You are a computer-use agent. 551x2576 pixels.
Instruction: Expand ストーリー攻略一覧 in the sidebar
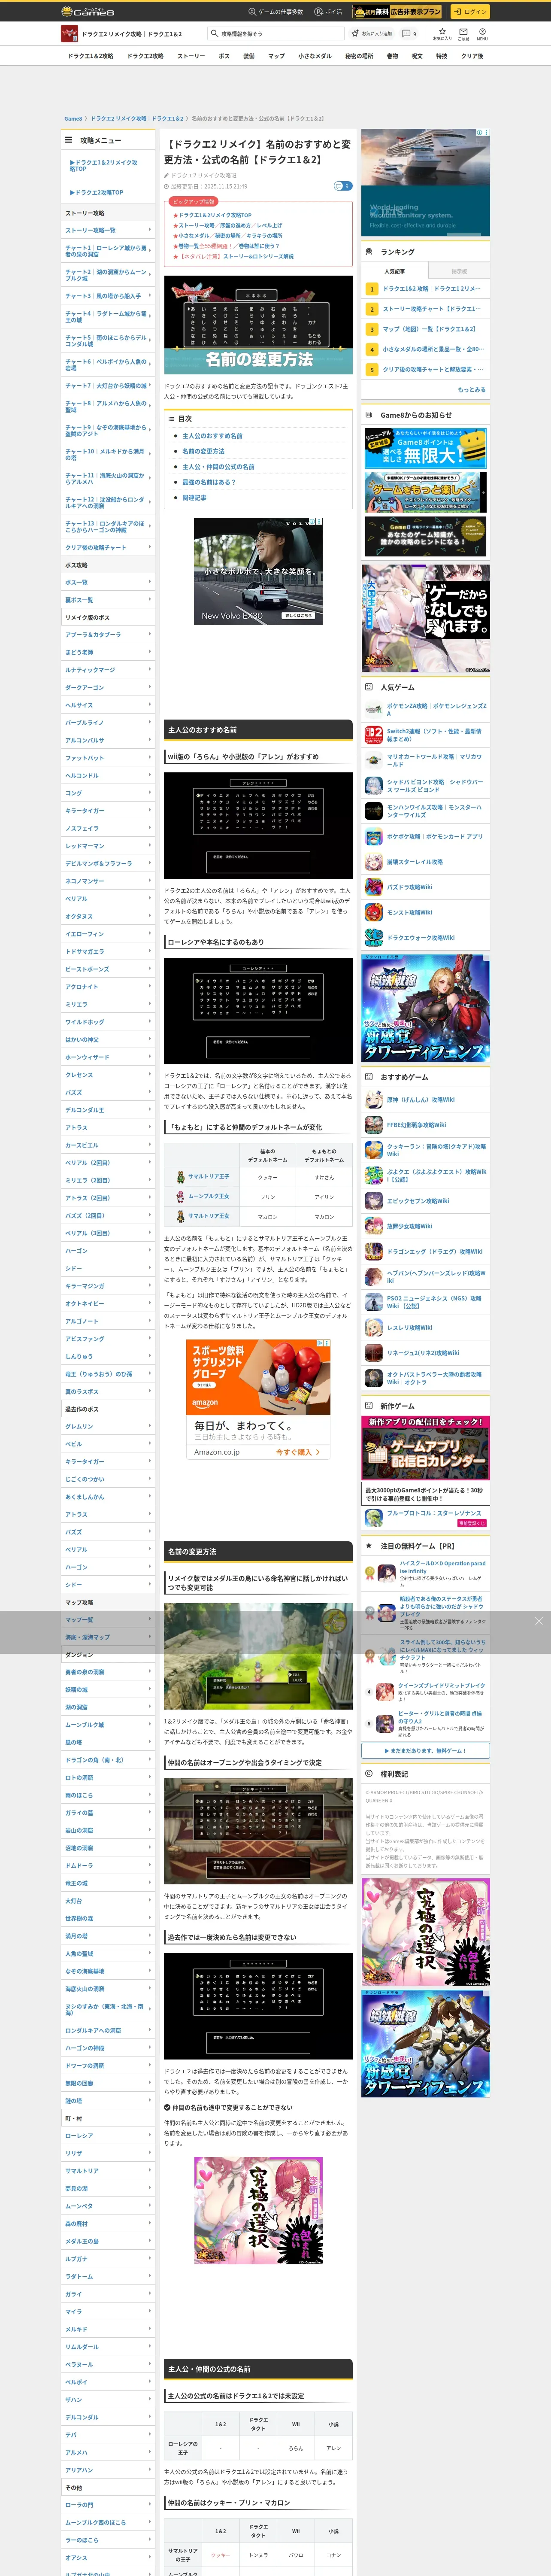pyautogui.click(x=109, y=230)
